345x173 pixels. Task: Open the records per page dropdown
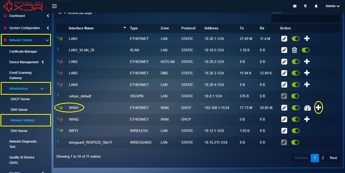coord(62,13)
